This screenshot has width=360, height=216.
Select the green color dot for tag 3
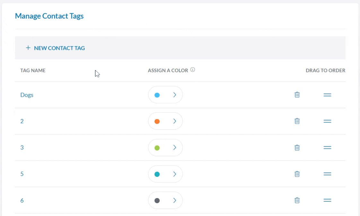pos(157,148)
